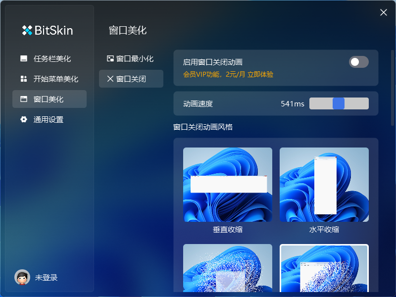This screenshot has height=297, width=396.
Task: Click the animation speed slider handle
Action: [339, 103]
